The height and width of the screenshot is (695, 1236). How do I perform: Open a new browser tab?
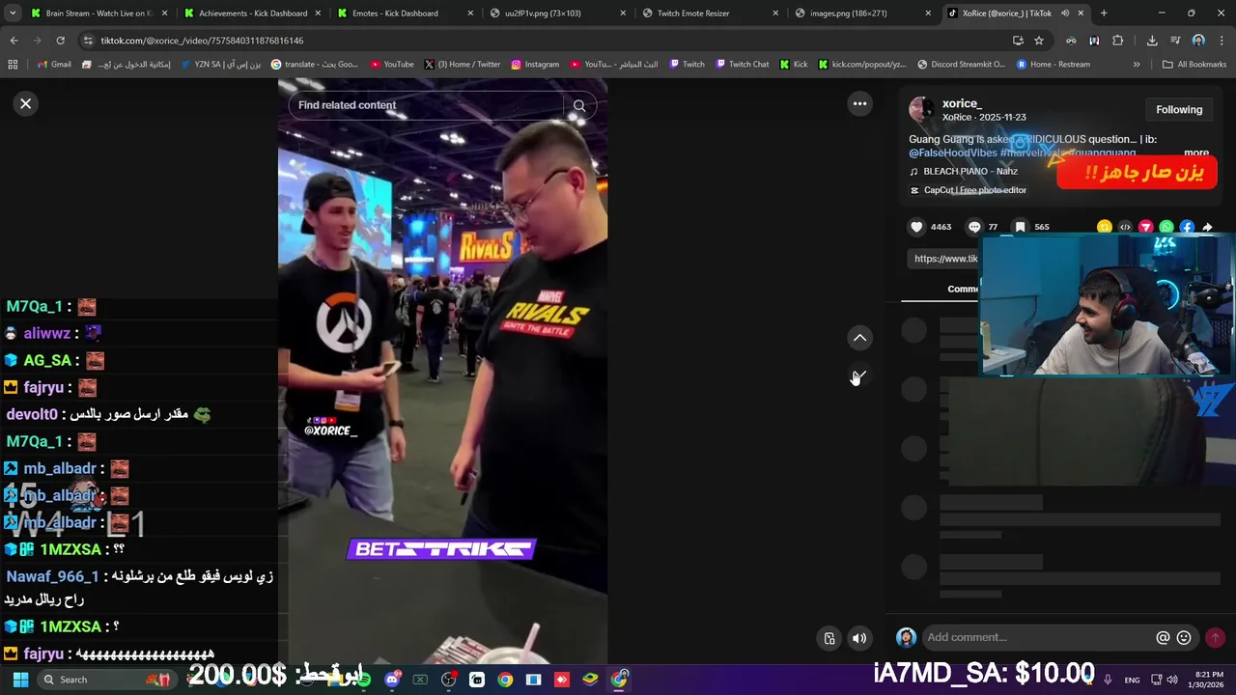click(x=1104, y=14)
